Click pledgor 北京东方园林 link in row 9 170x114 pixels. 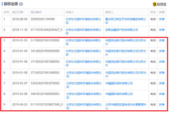click(84, 106)
